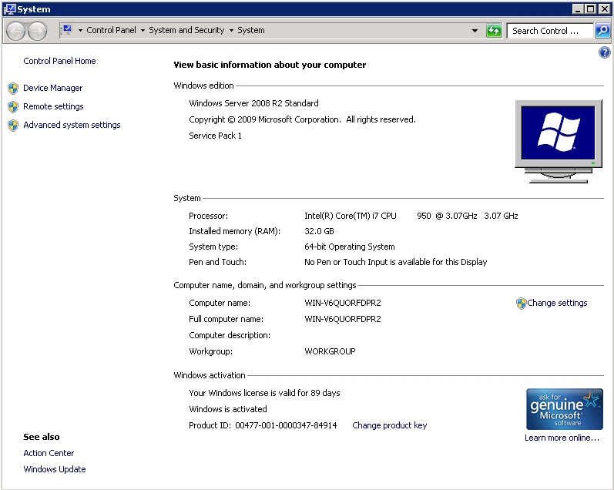The width and height of the screenshot is (614, 490).
Task: Click the System window title bar icon
Action: 9,9
